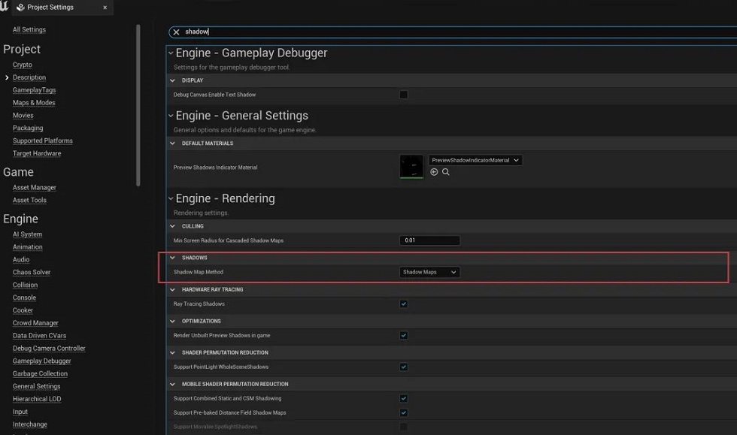The width and height of the screenshot is (737, 435).
Task: Open Maps & Modes settings
Action: click(x=34, y=103)
